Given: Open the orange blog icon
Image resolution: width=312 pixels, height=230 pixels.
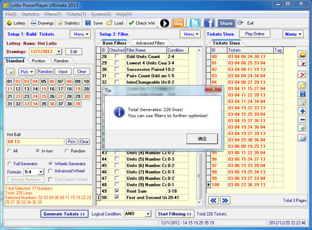Looking at the screenshot, I should 178,23.
